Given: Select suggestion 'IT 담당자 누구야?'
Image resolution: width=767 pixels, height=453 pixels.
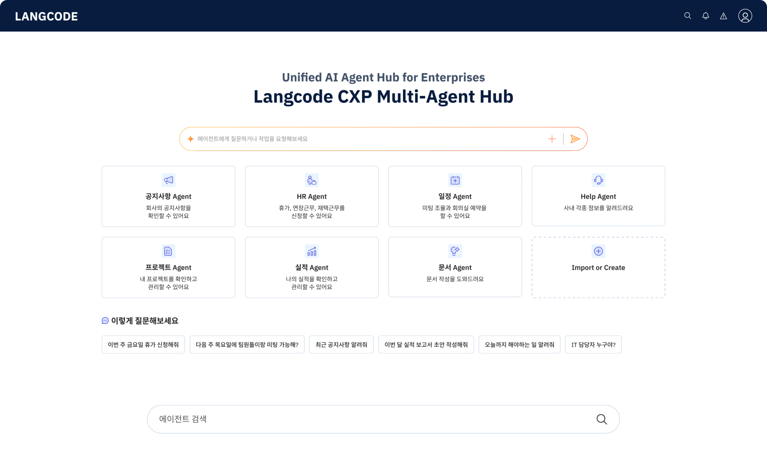Looking at the screenshot, I should point(594,345).
